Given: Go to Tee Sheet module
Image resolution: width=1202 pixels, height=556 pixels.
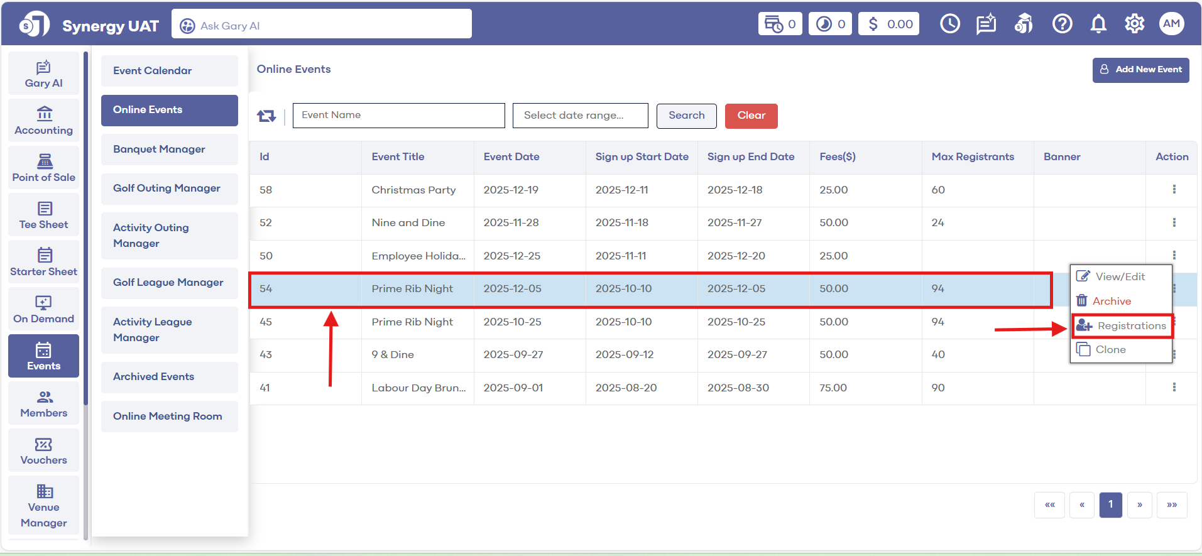Looking at the screenshot, I should (x=44, y=215).
